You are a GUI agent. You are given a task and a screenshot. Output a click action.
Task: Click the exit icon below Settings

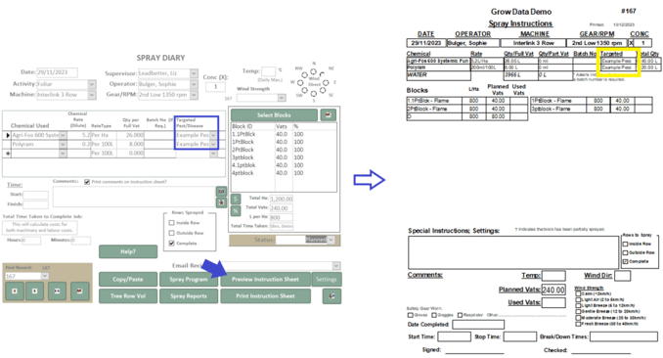click(x=331, y=296)
